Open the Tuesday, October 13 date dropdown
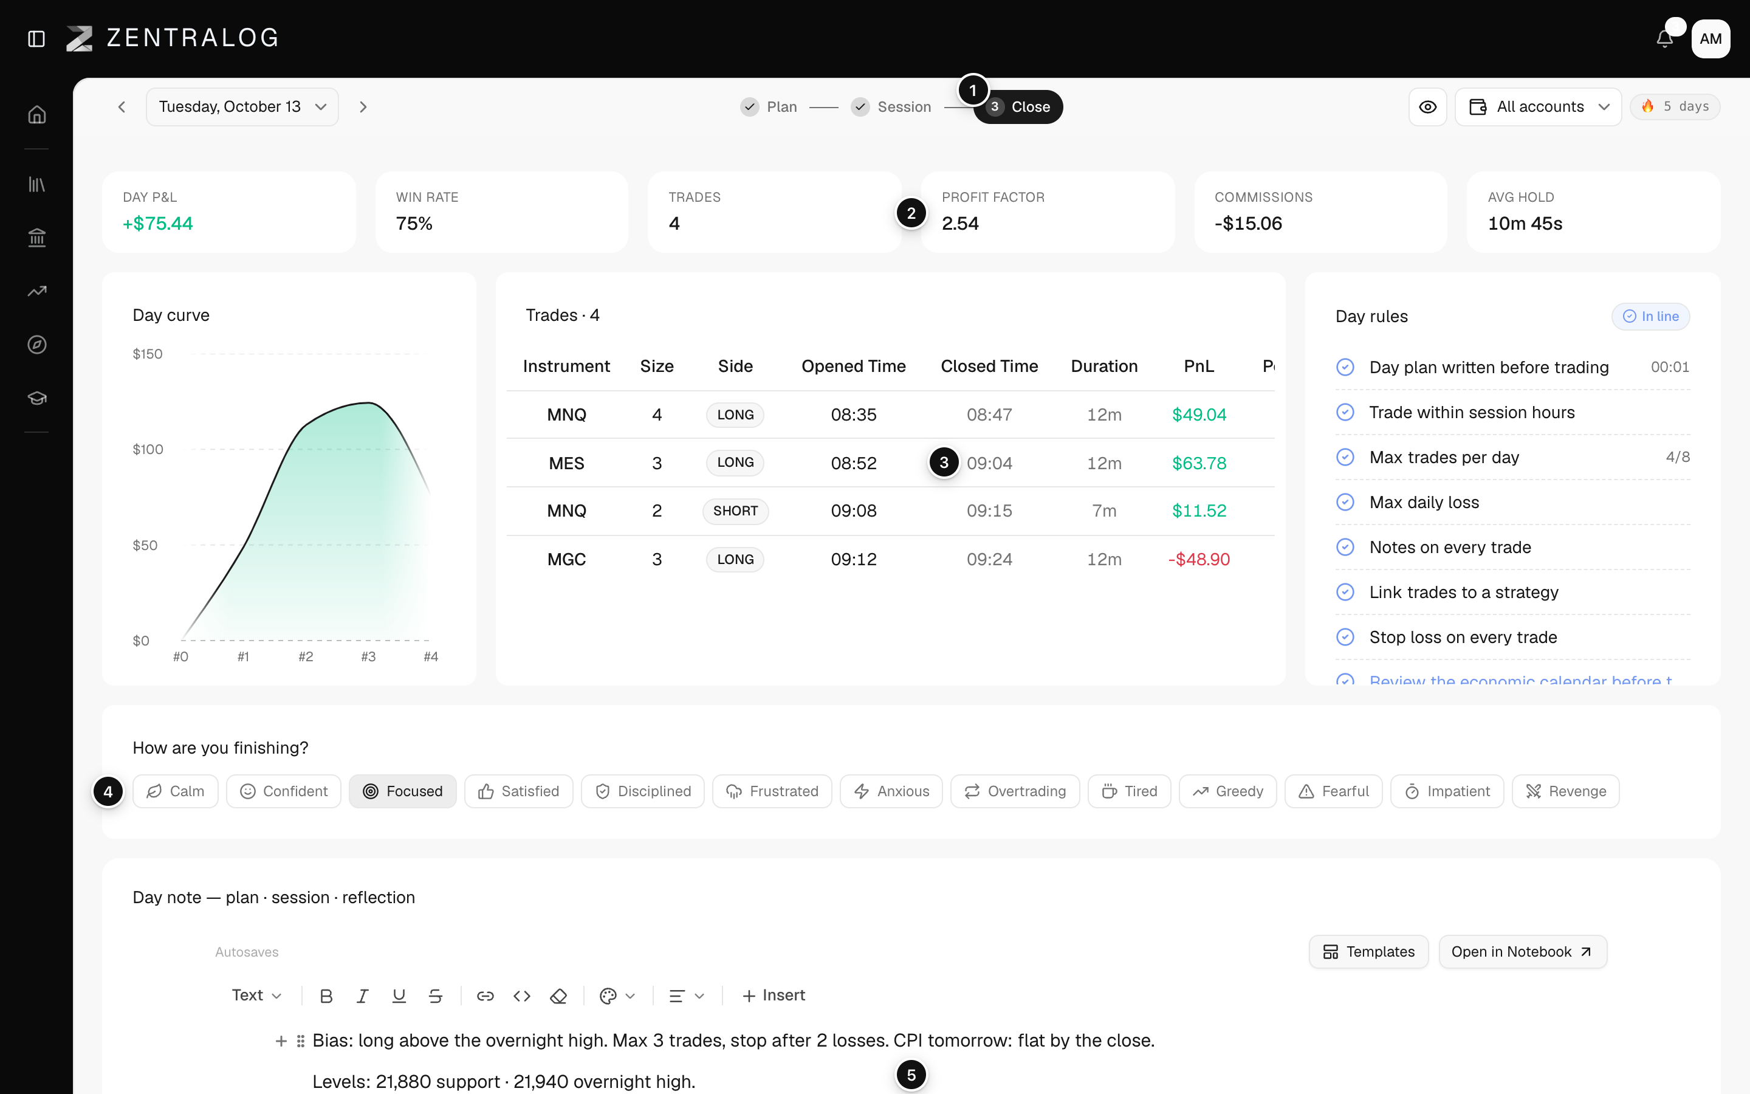The image size is (1750, 1094). (x=242, y=107)
